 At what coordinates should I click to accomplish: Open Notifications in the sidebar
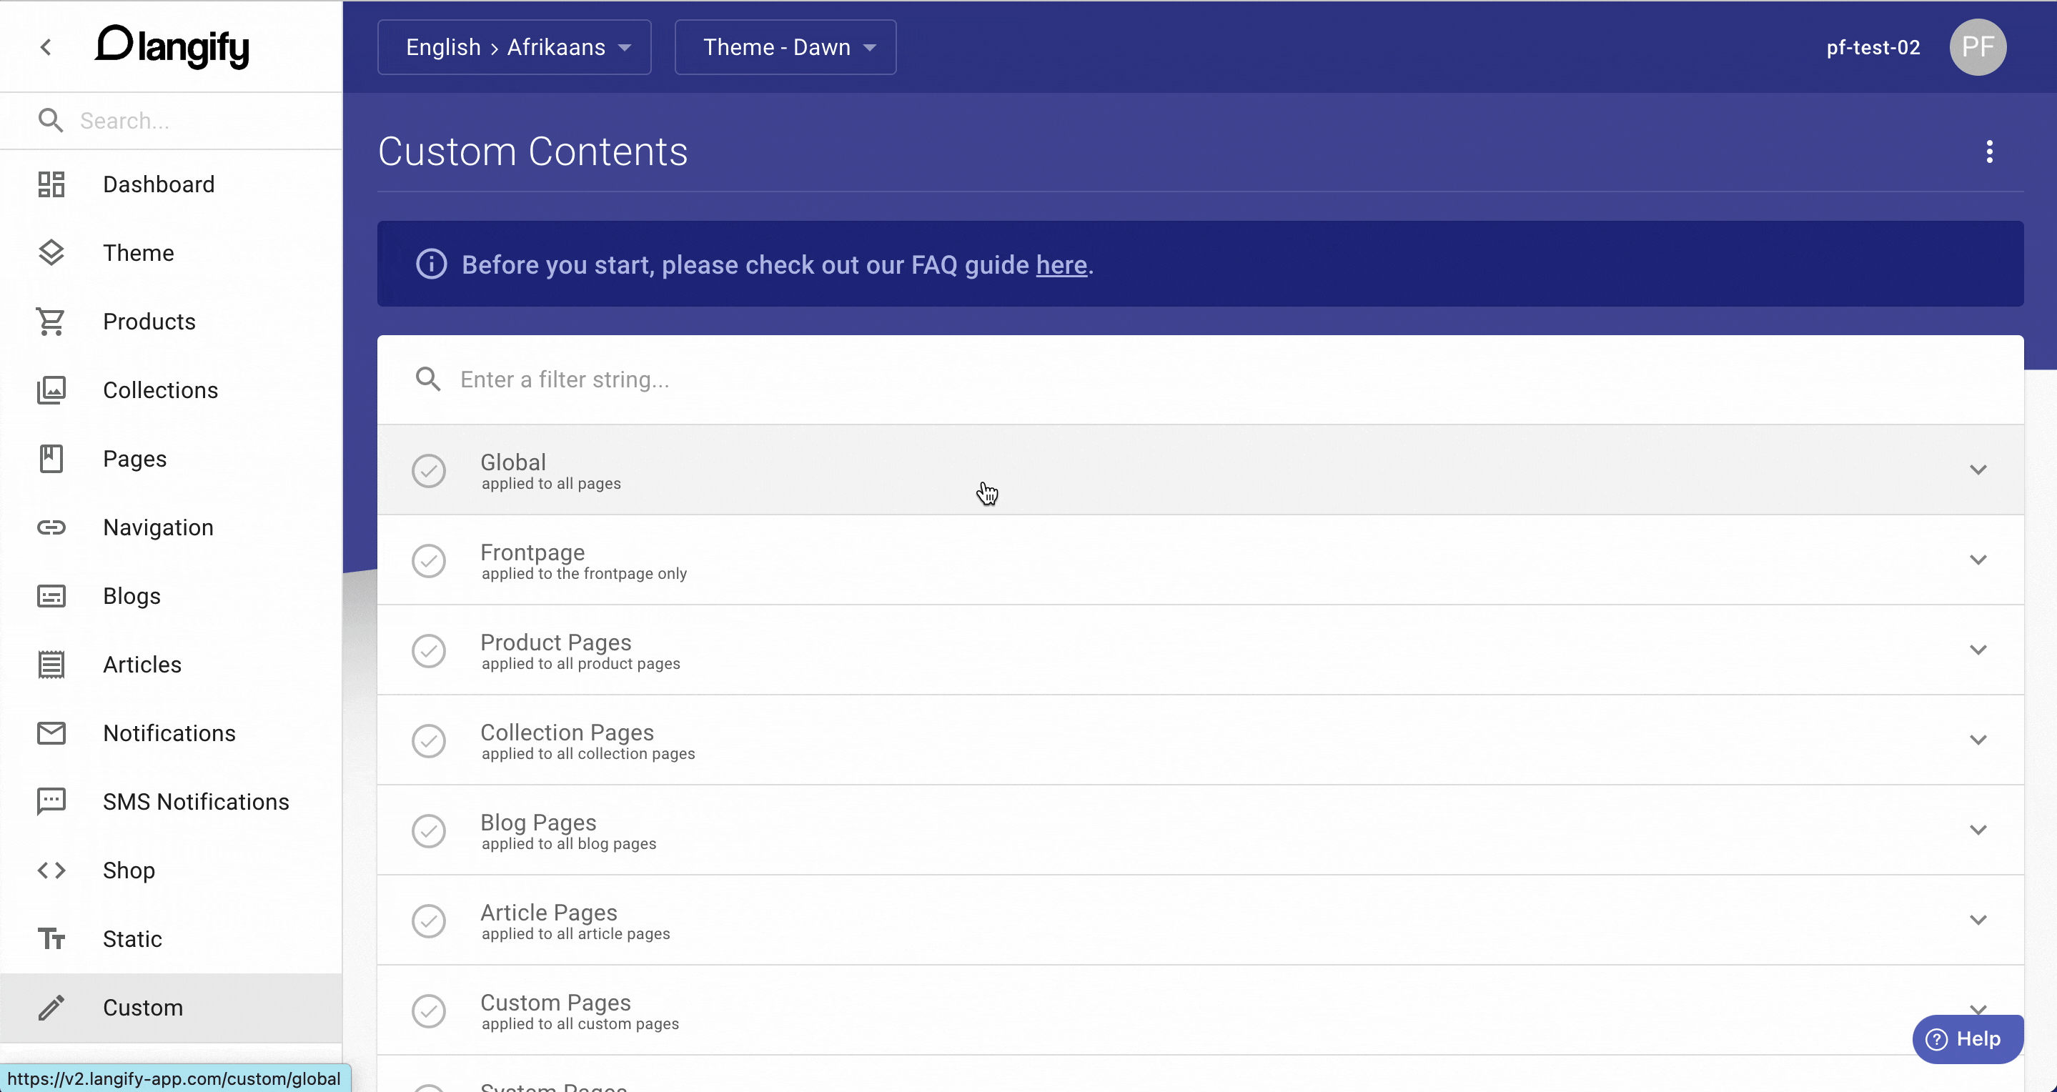tap(171, 733)
